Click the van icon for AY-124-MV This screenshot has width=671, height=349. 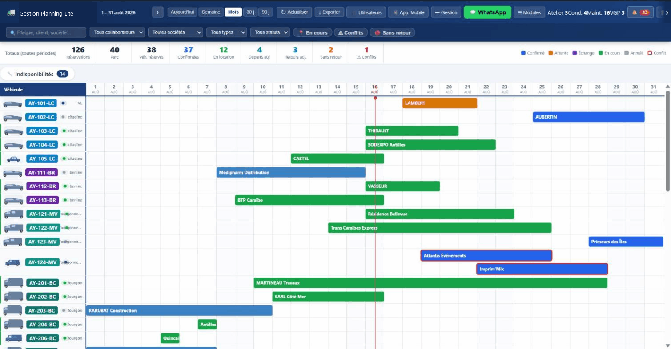pos(12,262)
